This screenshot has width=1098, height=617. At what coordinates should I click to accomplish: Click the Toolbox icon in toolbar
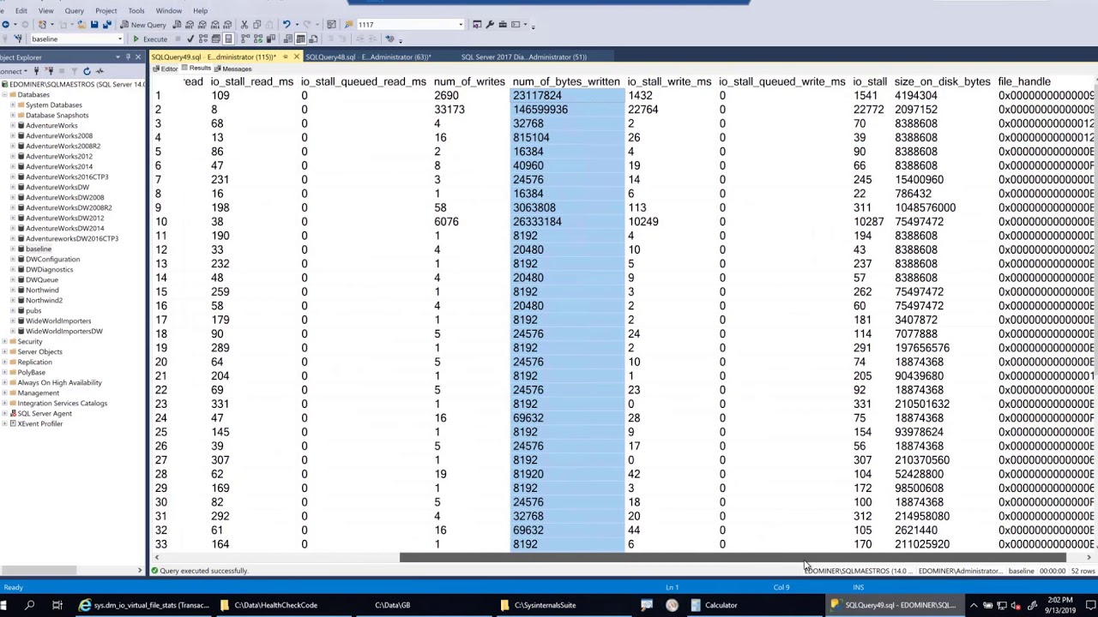point(503,24)
